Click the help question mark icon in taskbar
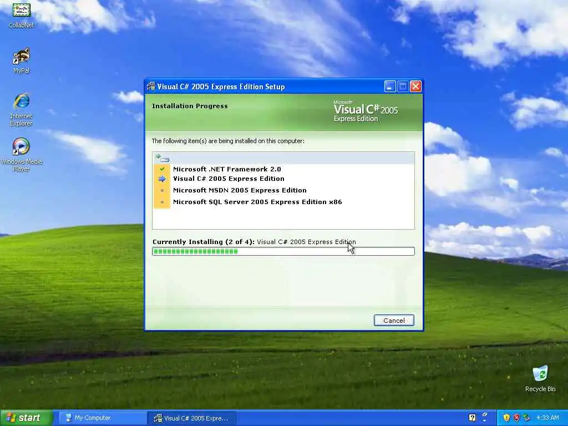This screenshot has width=568, height=426. point(472,418)
